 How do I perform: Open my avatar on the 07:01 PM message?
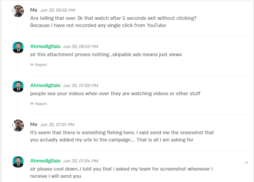click(x=18, y=126)
